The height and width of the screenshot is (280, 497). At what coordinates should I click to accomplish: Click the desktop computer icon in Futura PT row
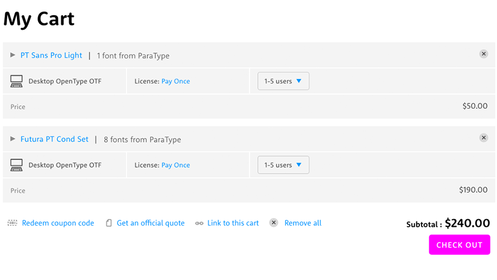coord(16,165)
